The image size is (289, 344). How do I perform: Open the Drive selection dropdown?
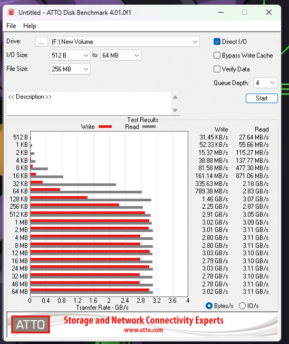click(x=124, y=42)
